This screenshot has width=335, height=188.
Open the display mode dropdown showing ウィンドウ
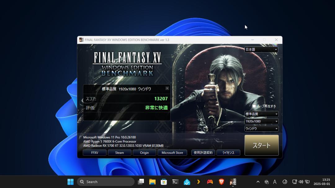coord(261,129)
